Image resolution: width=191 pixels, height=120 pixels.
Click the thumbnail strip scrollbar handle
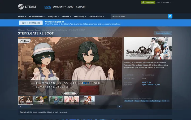tap(27, 106)
